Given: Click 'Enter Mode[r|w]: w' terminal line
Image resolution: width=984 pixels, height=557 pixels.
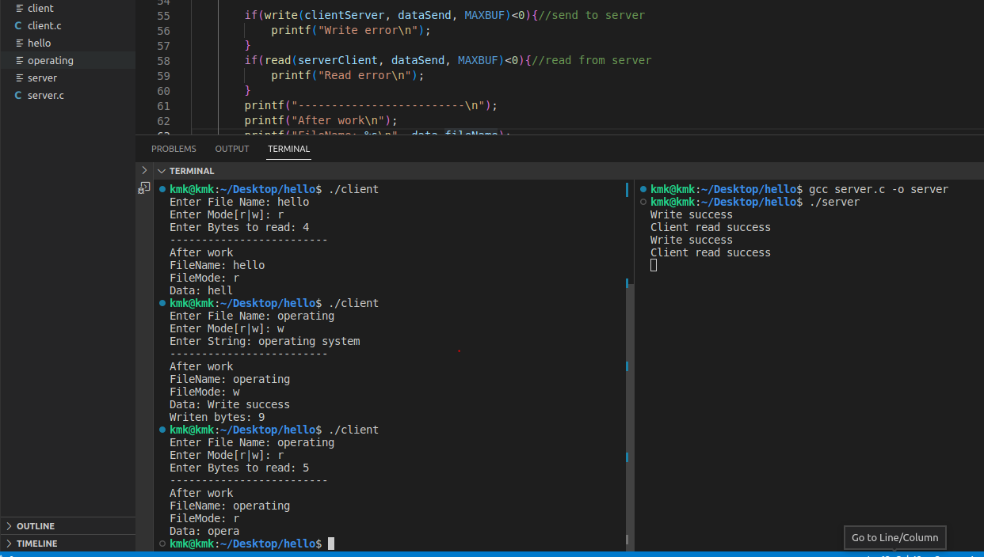Looking at the screenshot, I should tap(227, 328).
